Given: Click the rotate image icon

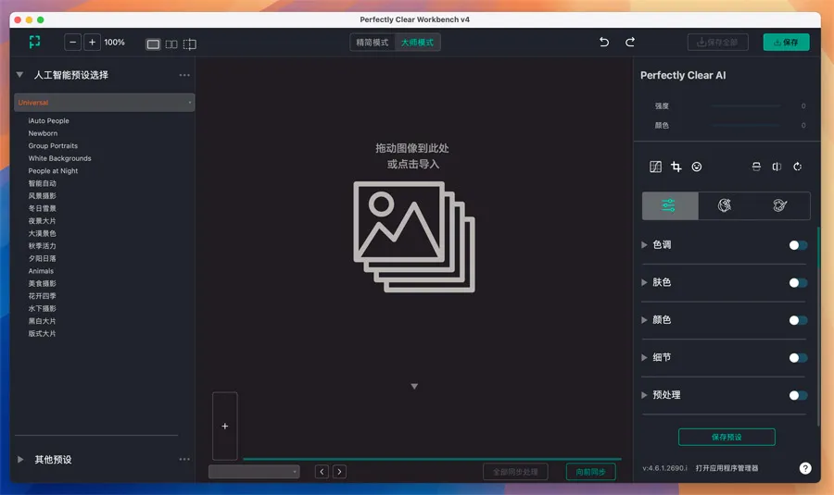Looking at the screenshot, I should coord(798,167).
